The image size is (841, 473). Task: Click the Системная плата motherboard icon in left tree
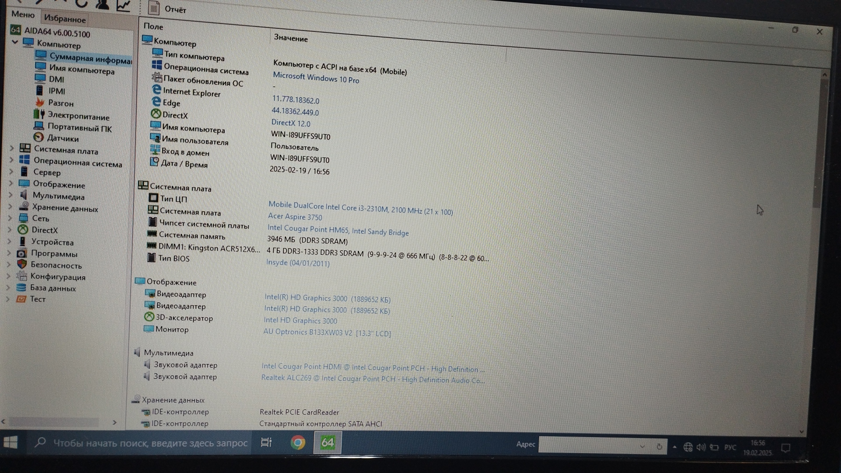tap(25, 148)
